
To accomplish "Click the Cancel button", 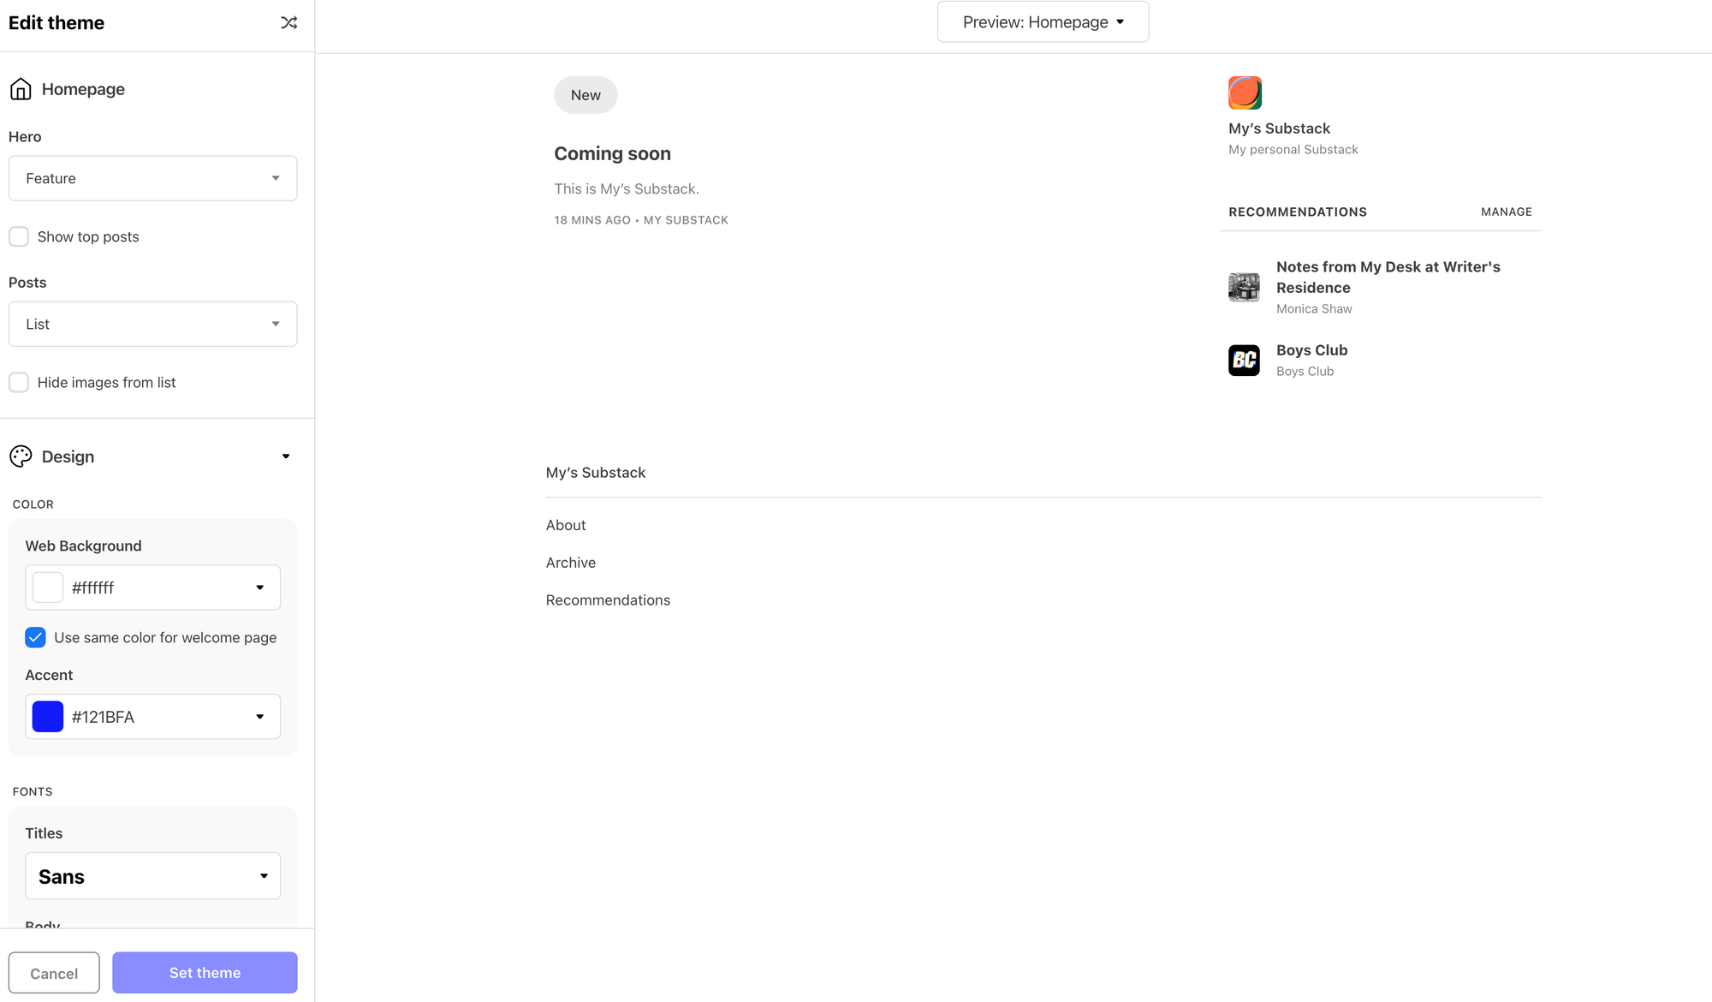I will [54, 973].
